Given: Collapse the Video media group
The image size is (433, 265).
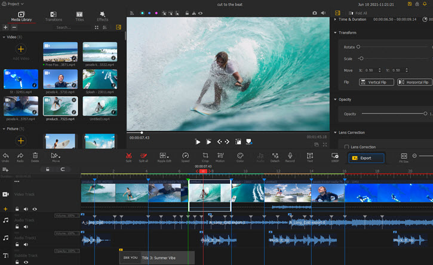Looking at the screenshot, I should [x=4, y=37].
